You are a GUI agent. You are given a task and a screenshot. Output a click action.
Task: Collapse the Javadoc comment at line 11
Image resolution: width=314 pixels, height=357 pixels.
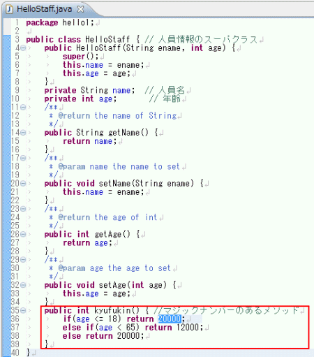pyautogui.click(x=23, y=107)
